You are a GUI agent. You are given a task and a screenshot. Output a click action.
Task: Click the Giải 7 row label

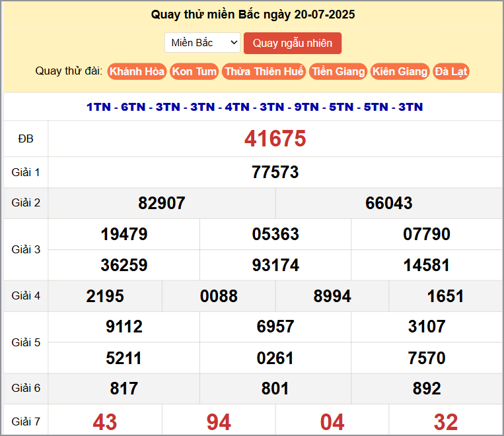pos(26,421)
